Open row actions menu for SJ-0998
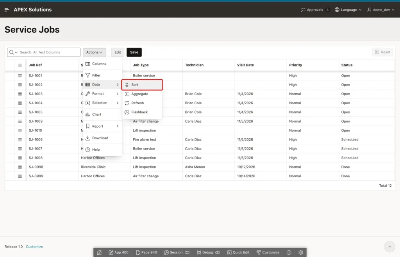Image resolution: width=400 pixels, height=257 pixels. (20, 167)
